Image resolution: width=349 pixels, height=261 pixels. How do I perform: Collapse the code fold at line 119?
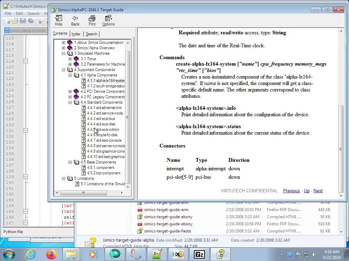(x=26, y=61)
